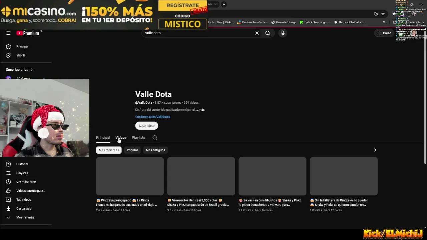Click the Sin la billetera de Kingteka title
The width and height of the screenshot is (427, 240).
coord(339,202)
